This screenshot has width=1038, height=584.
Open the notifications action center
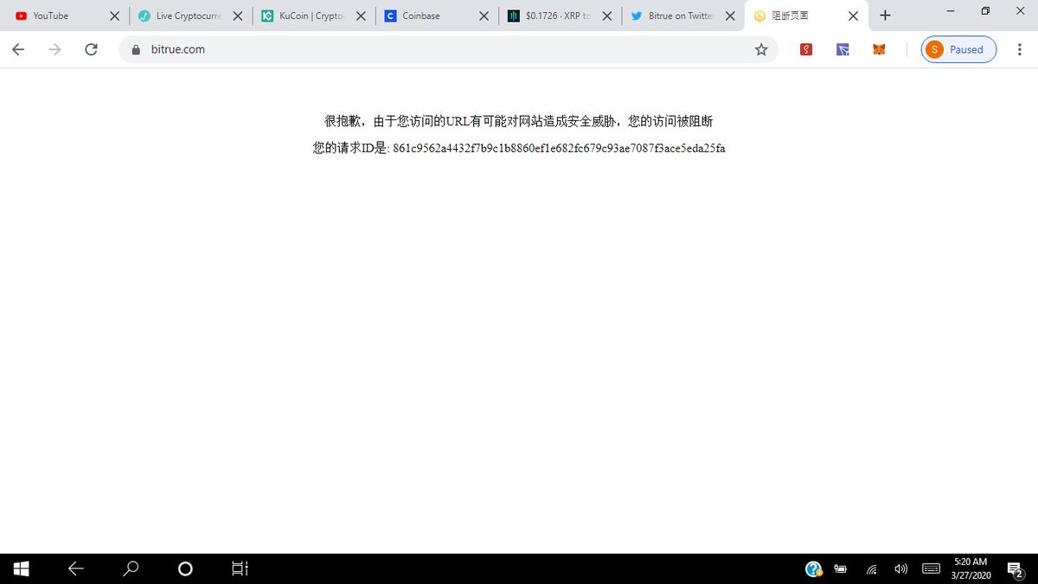coord(1016,568)
